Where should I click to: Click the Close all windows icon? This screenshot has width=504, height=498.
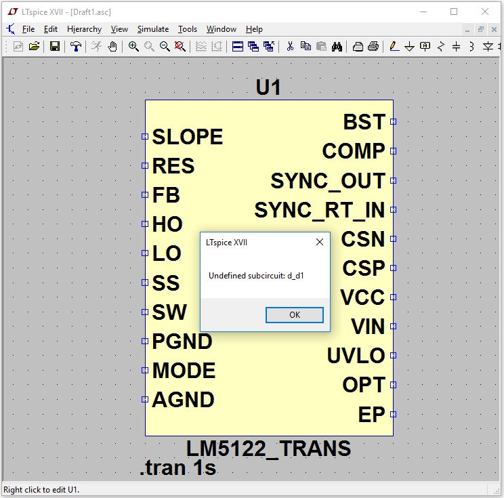269,47
